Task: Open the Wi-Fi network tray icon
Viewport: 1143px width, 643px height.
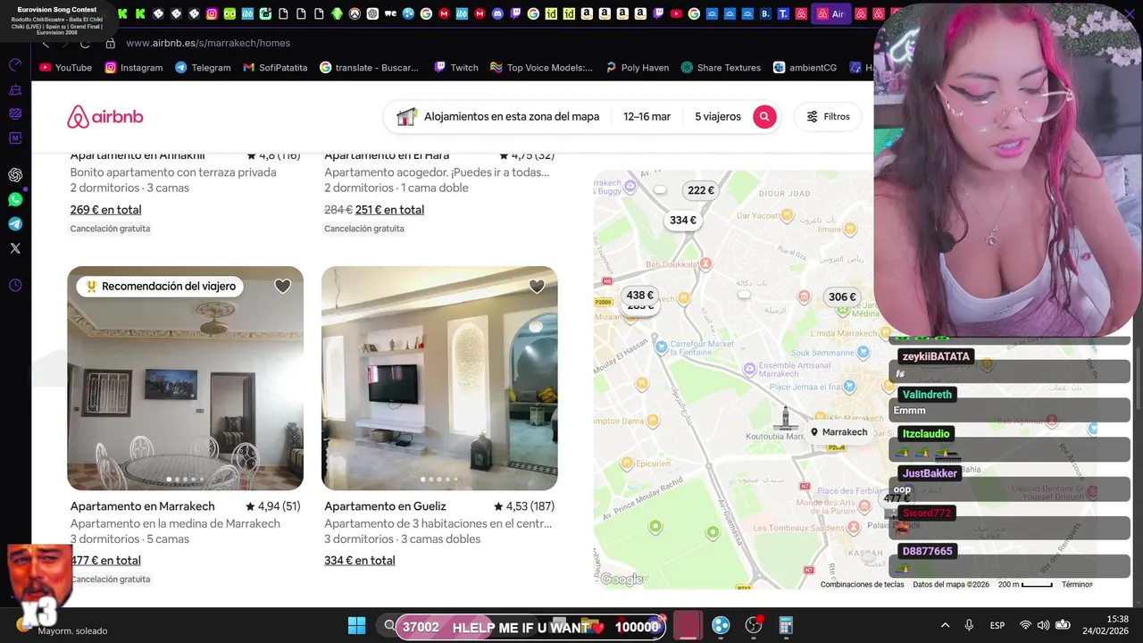Action: coord(1025,626)
